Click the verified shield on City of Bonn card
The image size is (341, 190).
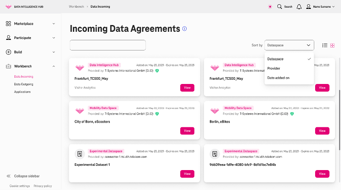(157, 114)
